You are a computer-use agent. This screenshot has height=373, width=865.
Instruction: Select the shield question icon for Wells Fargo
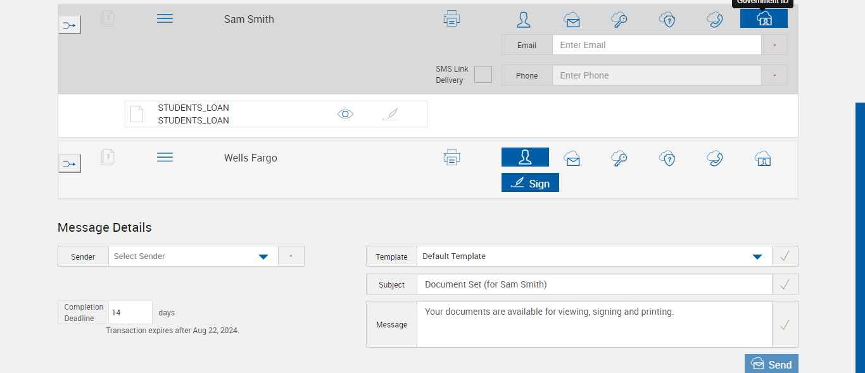[667, 158]
